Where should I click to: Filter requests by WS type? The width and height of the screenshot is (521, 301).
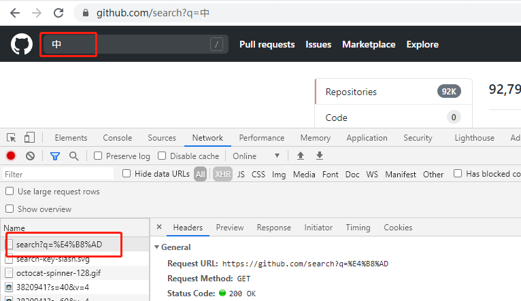(x=372, y=175)
